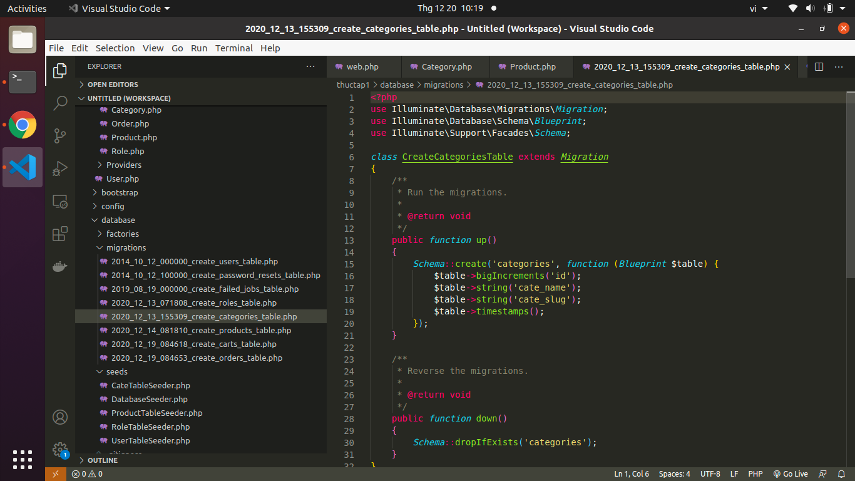
Task: Click the Manage gear icon
Action: (60, 449)
